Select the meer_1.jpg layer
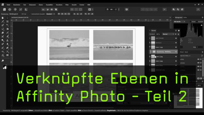The height and width of the screenshot is (115, 204). [163, 47]
